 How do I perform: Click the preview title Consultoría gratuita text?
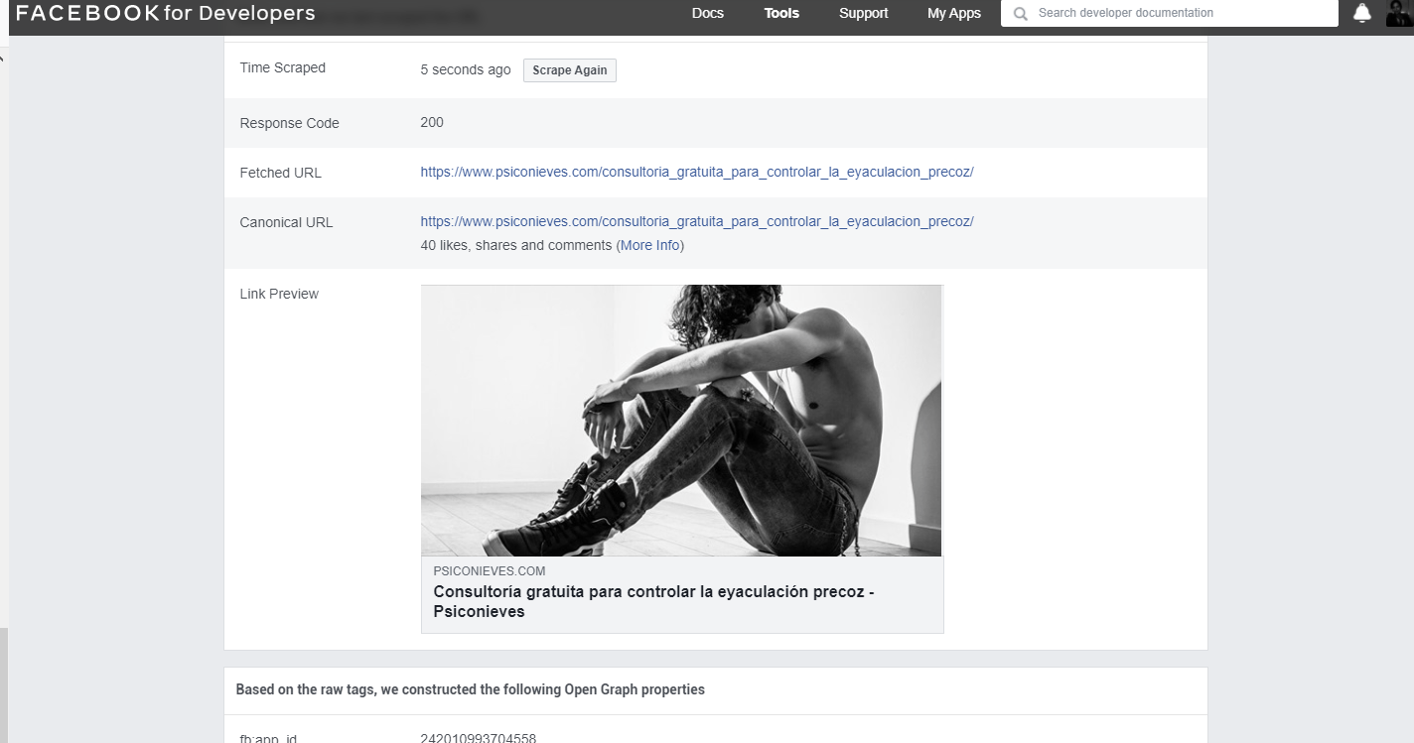tap(653, 601)
